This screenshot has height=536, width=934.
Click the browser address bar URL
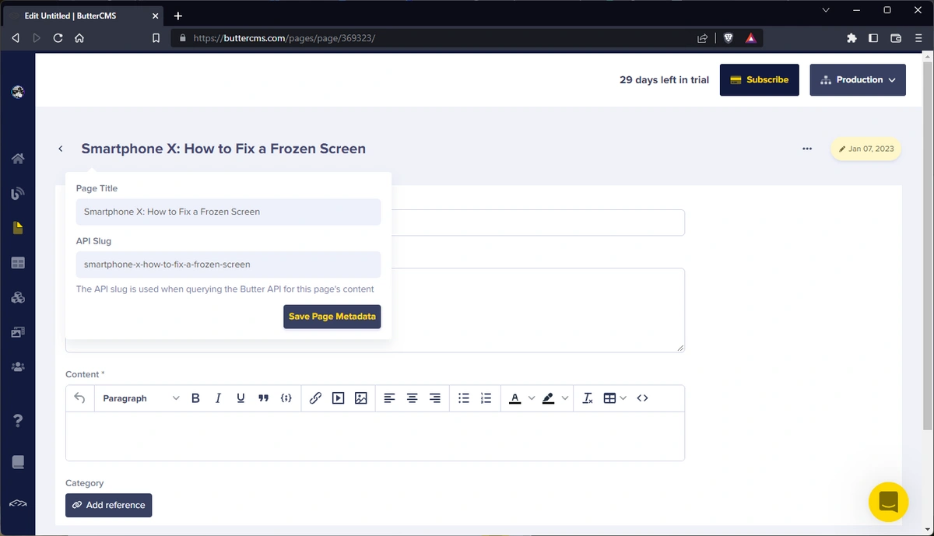[284, 37]
